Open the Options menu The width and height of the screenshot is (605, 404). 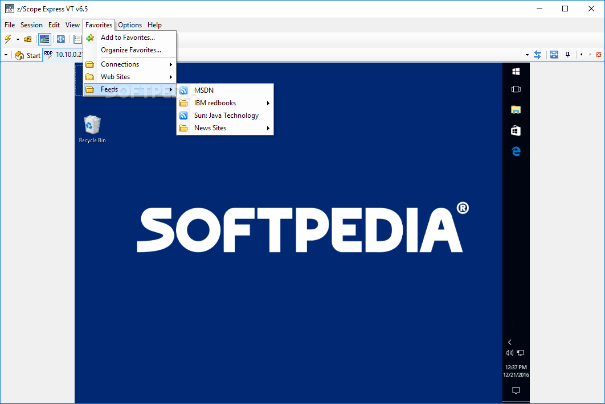pyautogui.click(x=130, y=25)
